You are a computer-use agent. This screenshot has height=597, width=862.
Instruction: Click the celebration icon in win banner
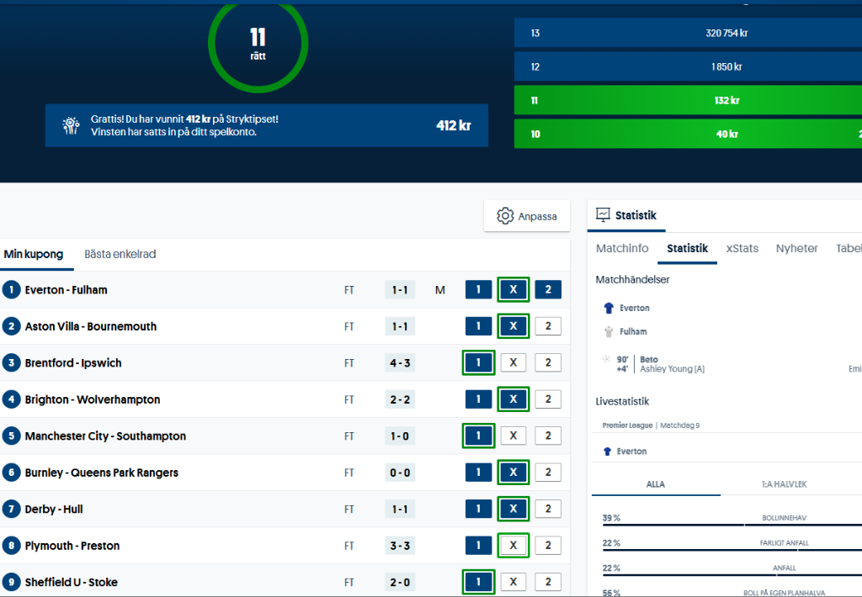(x=72, y=125)
